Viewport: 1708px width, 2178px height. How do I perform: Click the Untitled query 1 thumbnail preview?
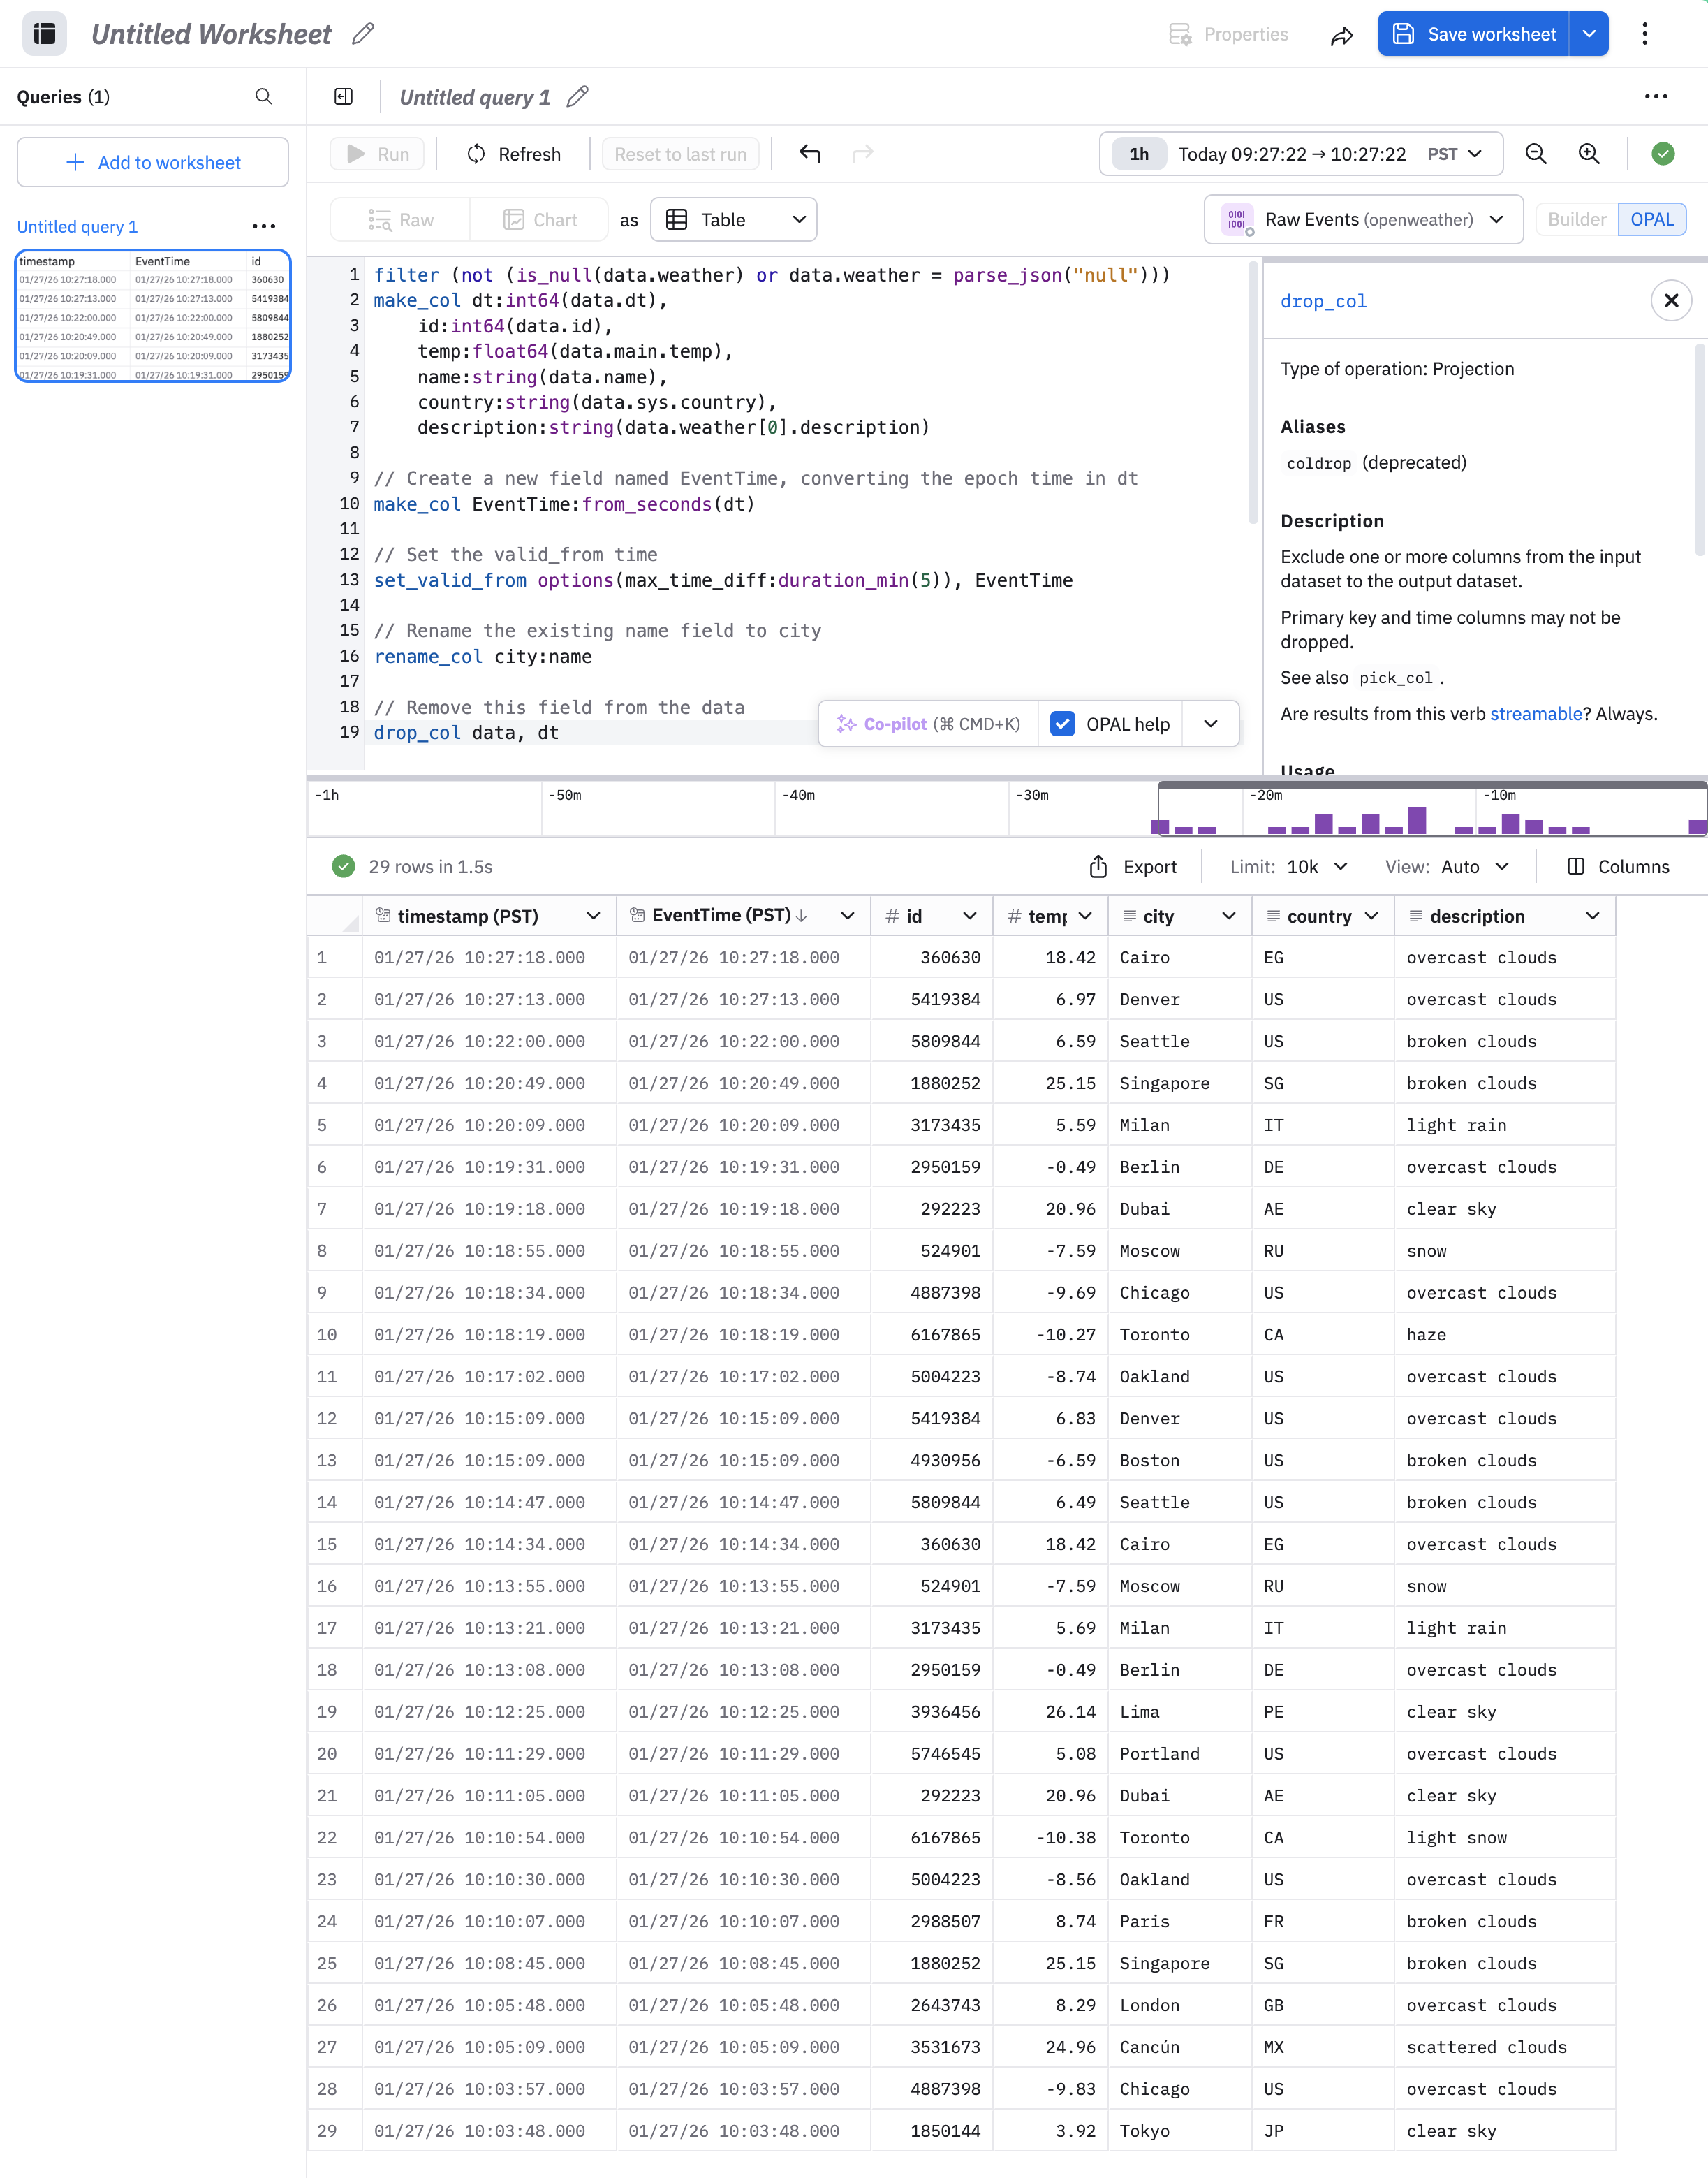(153, 317)
